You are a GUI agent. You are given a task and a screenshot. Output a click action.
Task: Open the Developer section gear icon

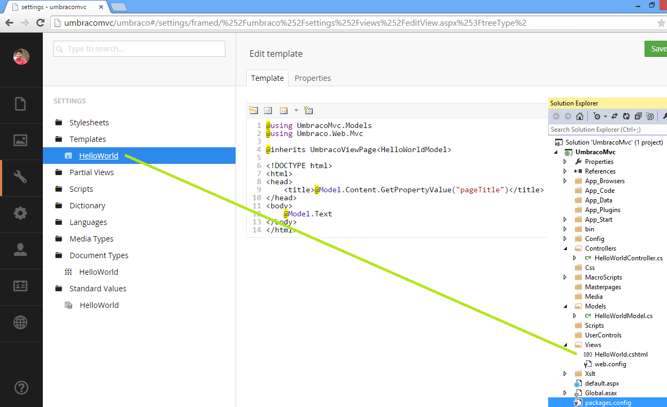coord(21,213)
